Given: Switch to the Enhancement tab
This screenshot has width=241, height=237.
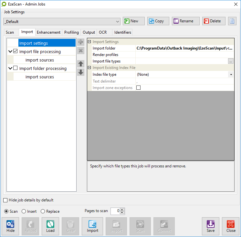Looking at the screenshot, I should (48, 32).
